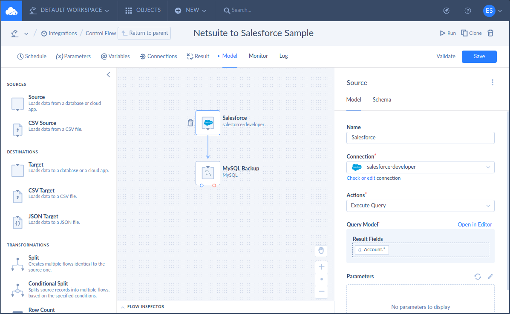Open the Control Flow breadcrumb
This screenshot has width=510, height=314.
click(101, 34)
